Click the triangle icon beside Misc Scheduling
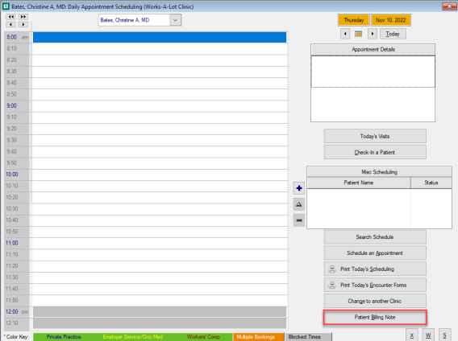The image size is (458, 341). pyautogui.click(x=299, y=204)
